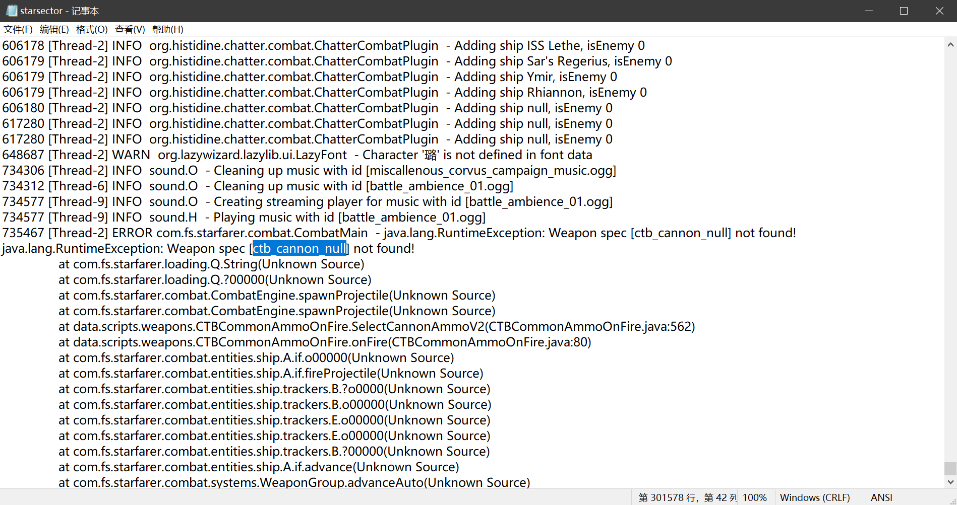Minimize the Notepad window
Image resolution: width=957 pixels, height=505 pixels.
(x=868, y=11)
